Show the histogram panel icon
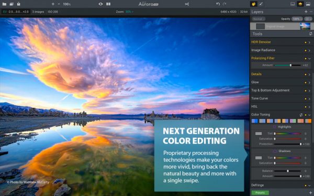 293,4
